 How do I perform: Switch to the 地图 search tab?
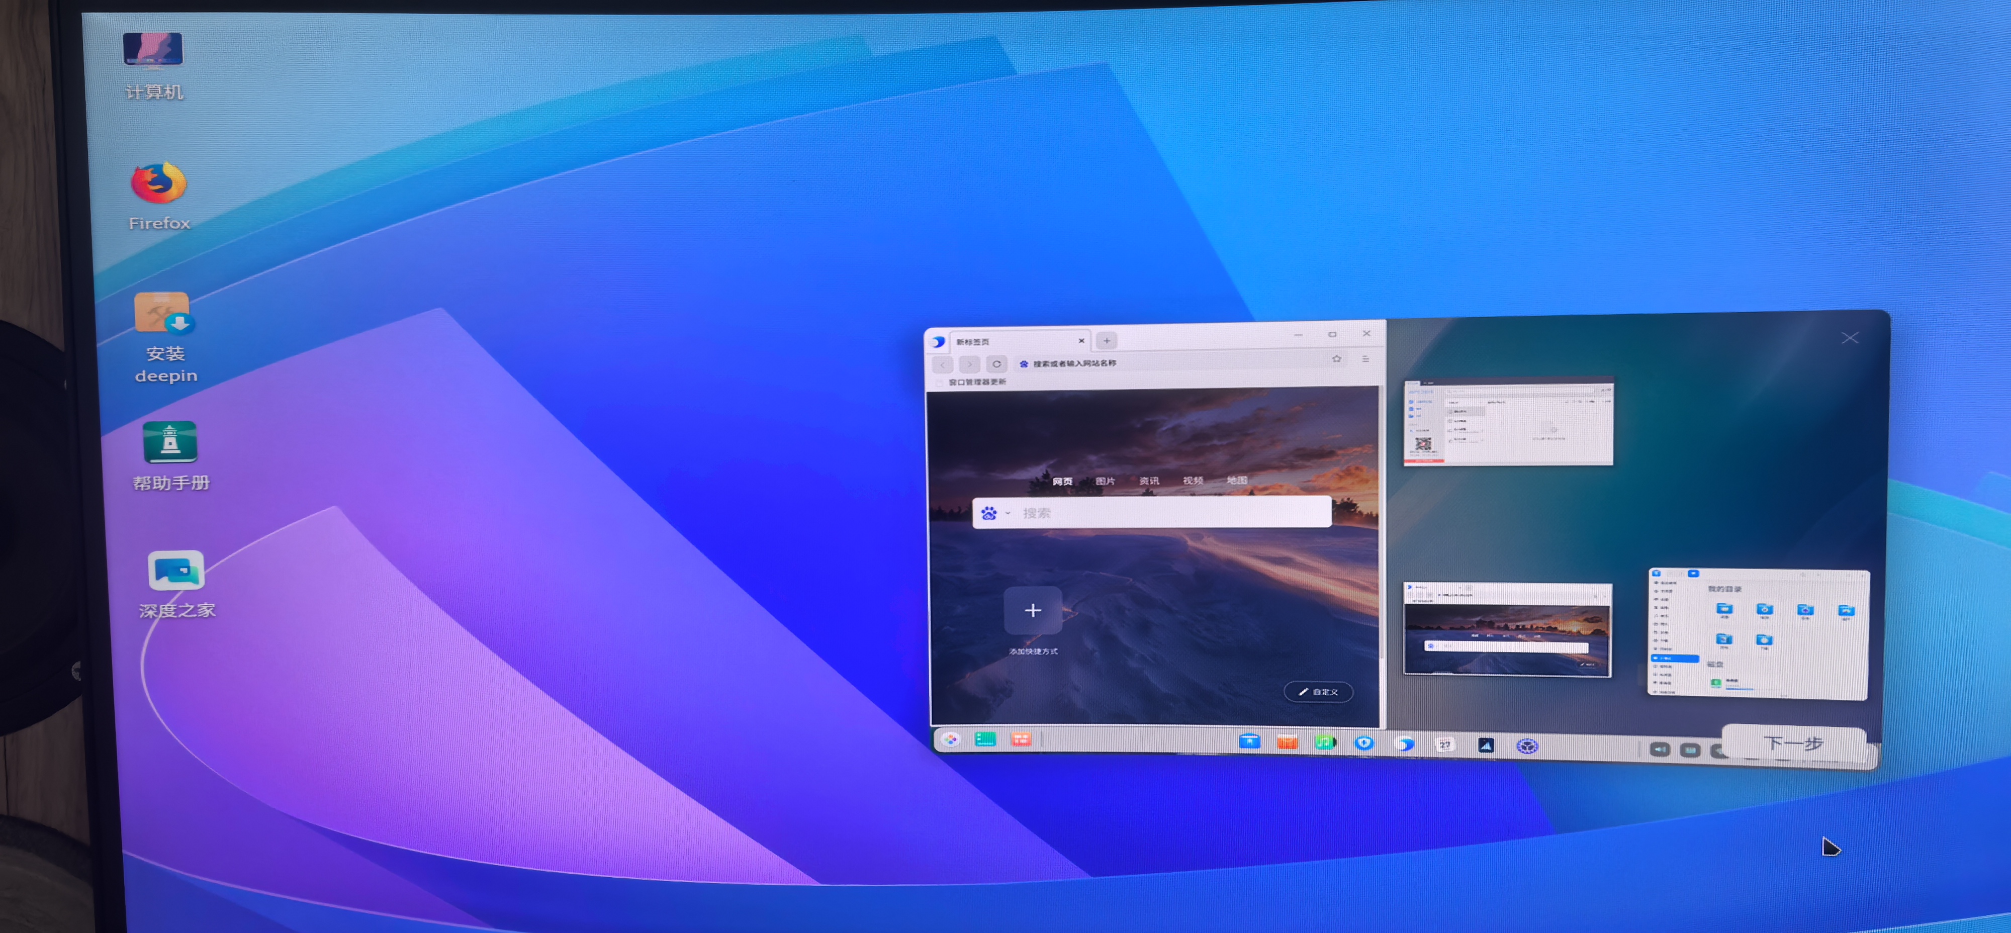1237,480
